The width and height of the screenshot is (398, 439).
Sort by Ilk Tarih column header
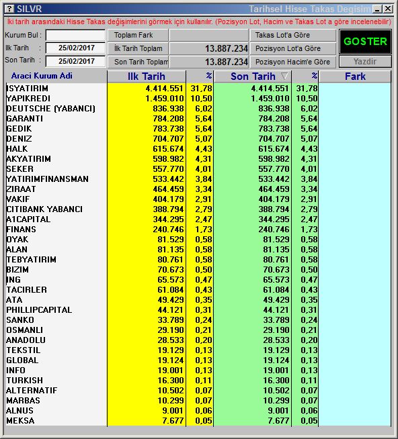pyautogui.click(x=147, y=77)
